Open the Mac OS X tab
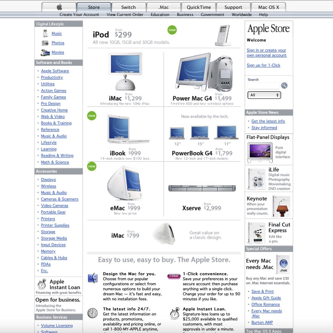 point(269,7)
